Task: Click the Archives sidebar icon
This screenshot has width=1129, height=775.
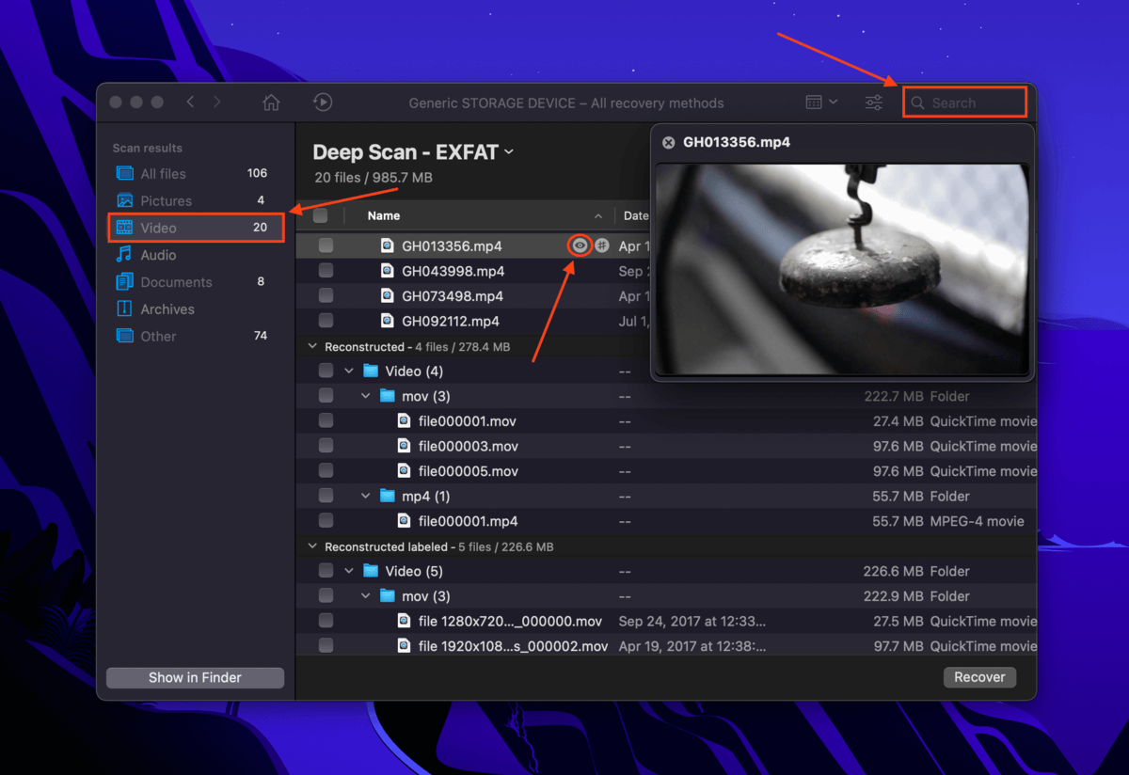Action: (124, 308)
